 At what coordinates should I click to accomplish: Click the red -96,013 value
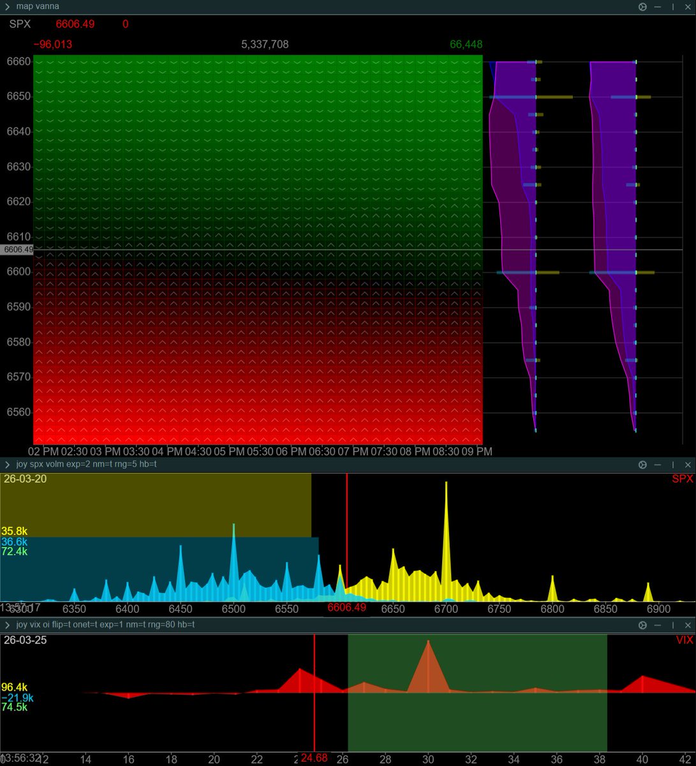(53, 44)
